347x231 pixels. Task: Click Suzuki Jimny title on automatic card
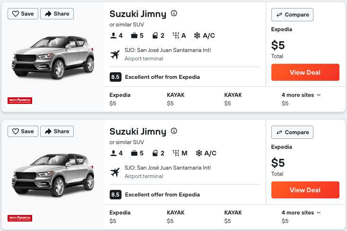[138, 14]
